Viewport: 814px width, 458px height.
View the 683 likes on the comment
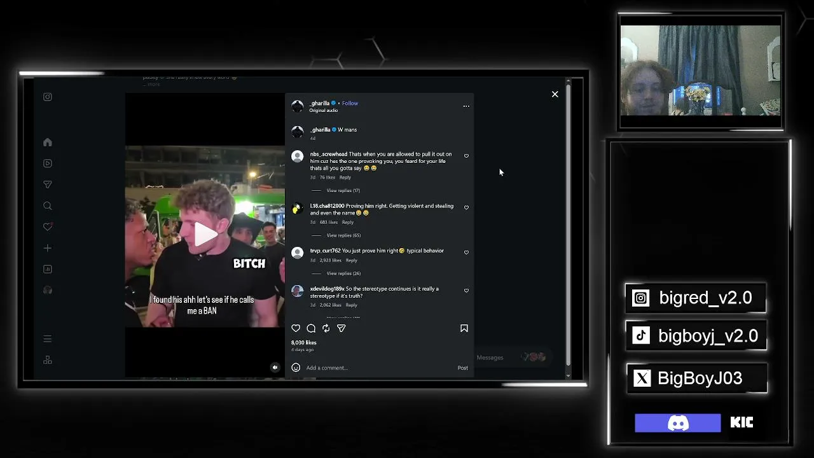(329, 222)
